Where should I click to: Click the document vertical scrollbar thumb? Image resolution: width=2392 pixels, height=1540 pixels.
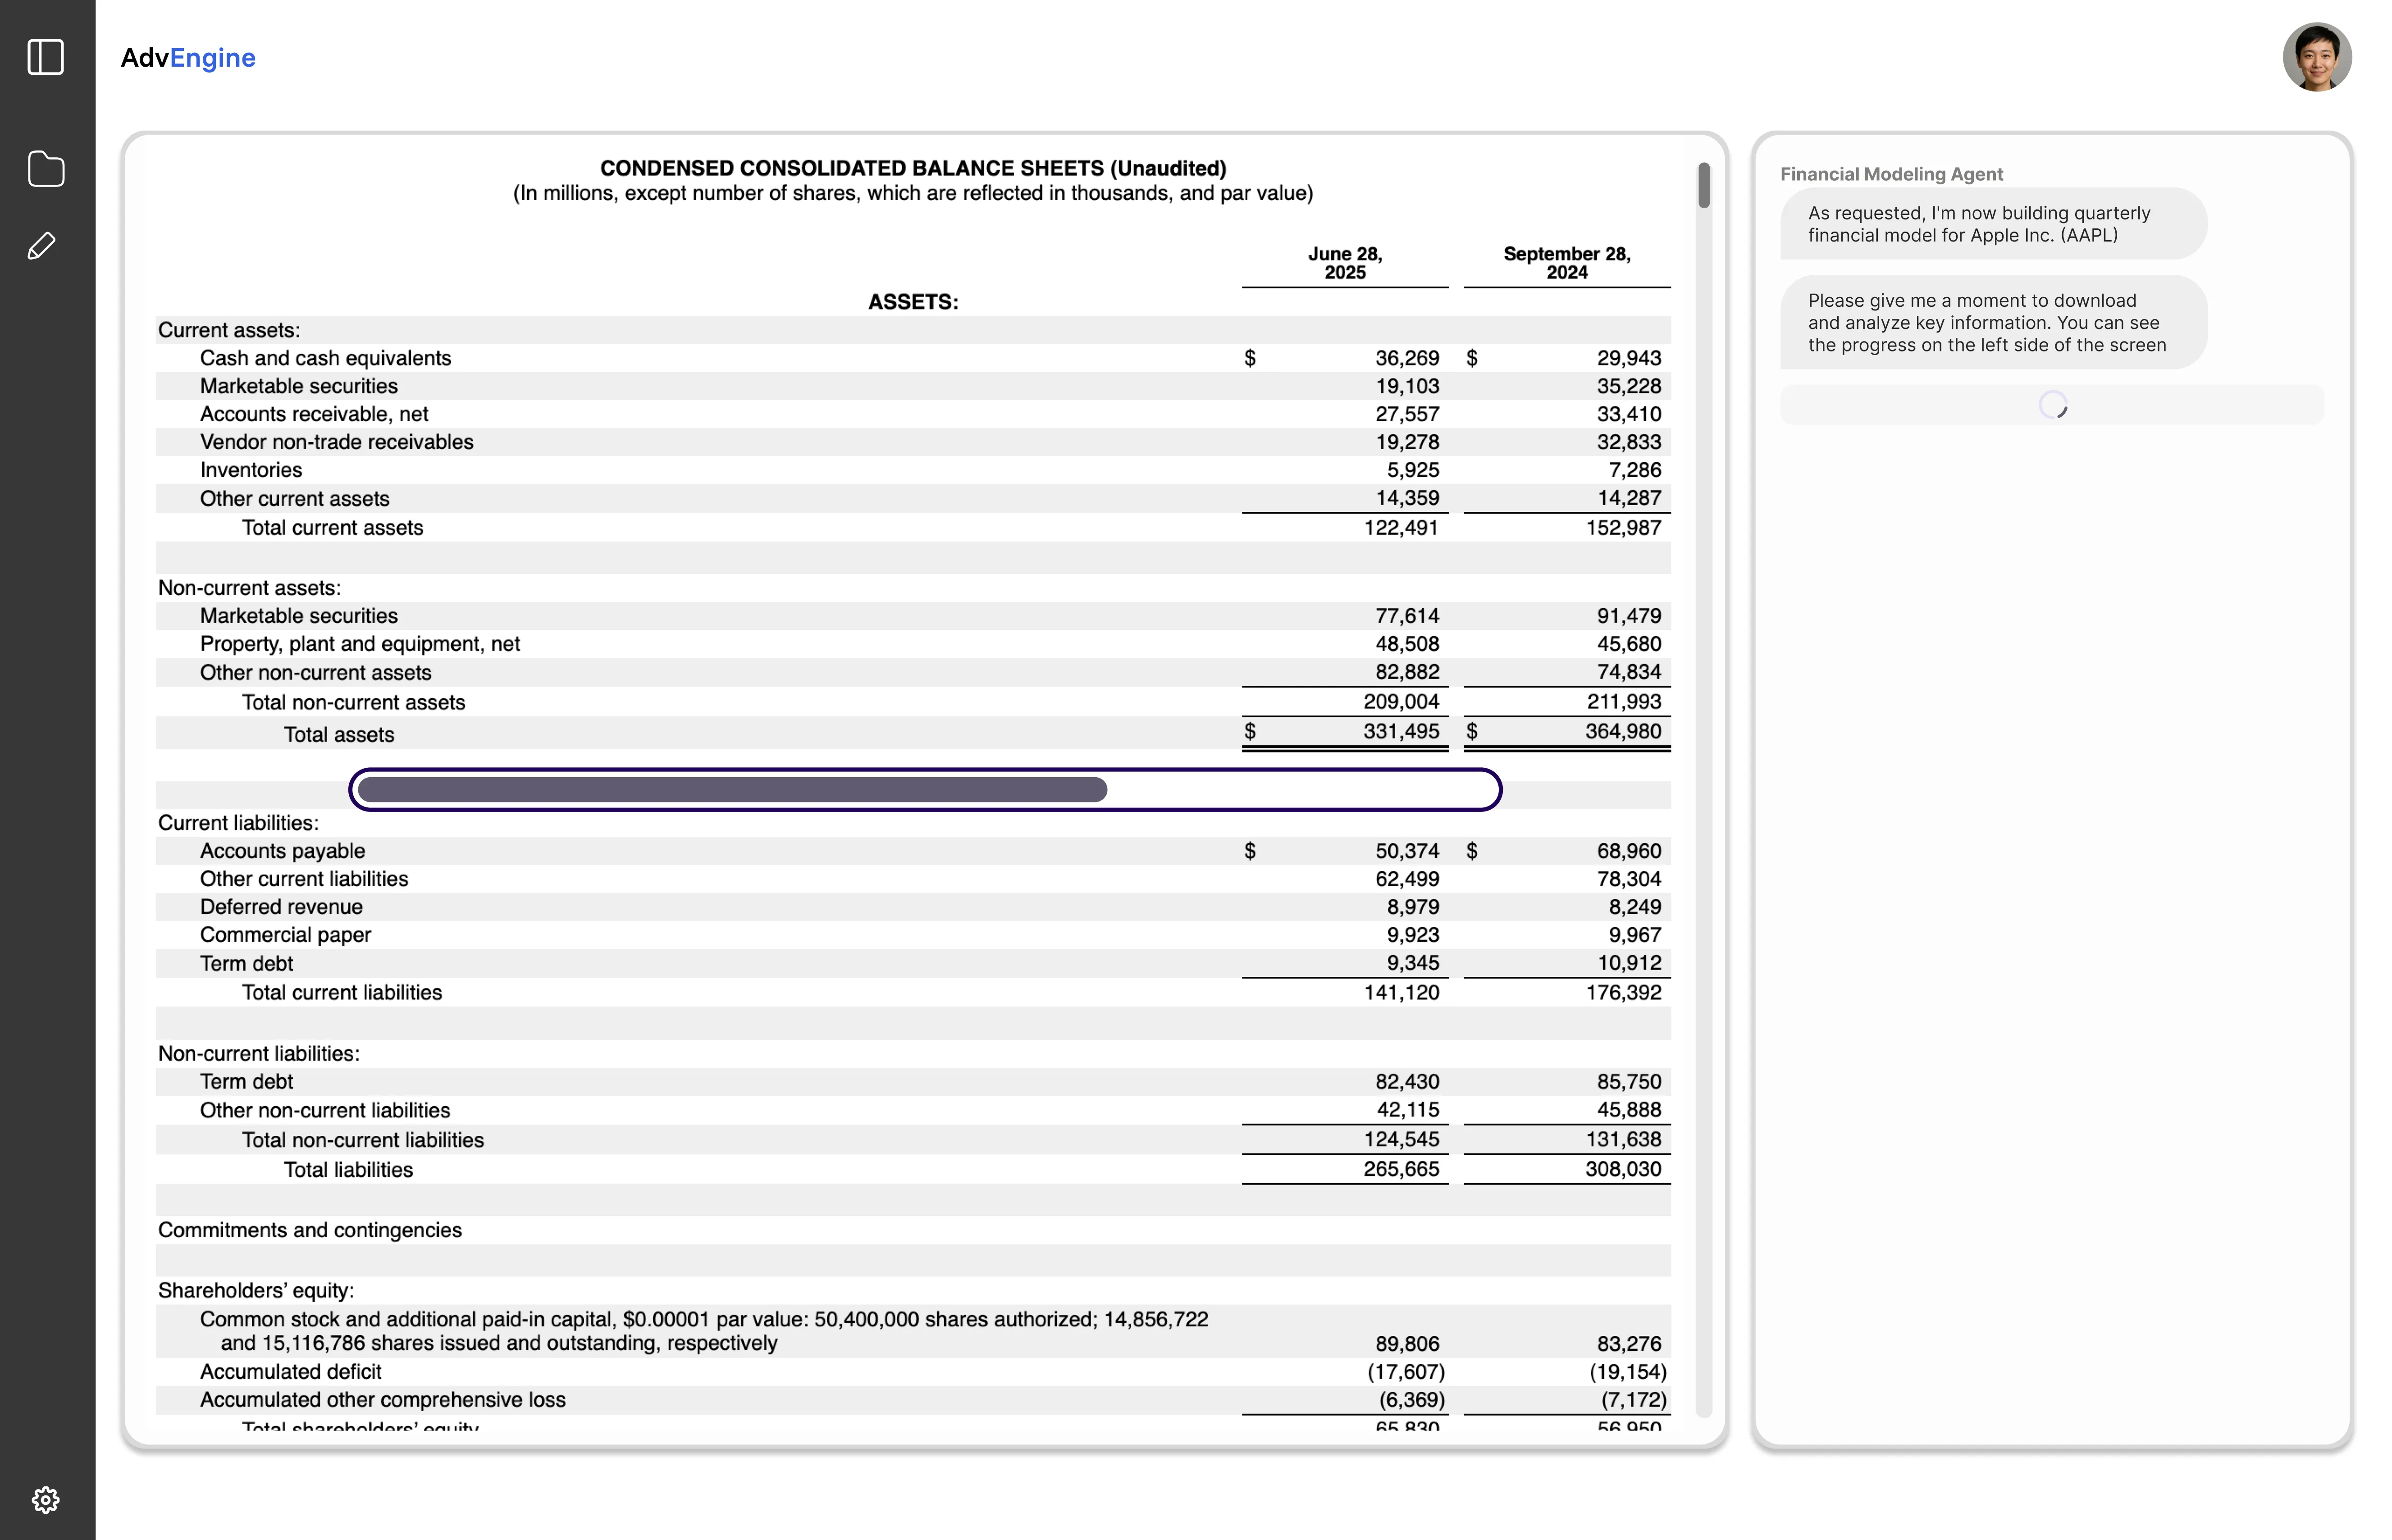1703,185
